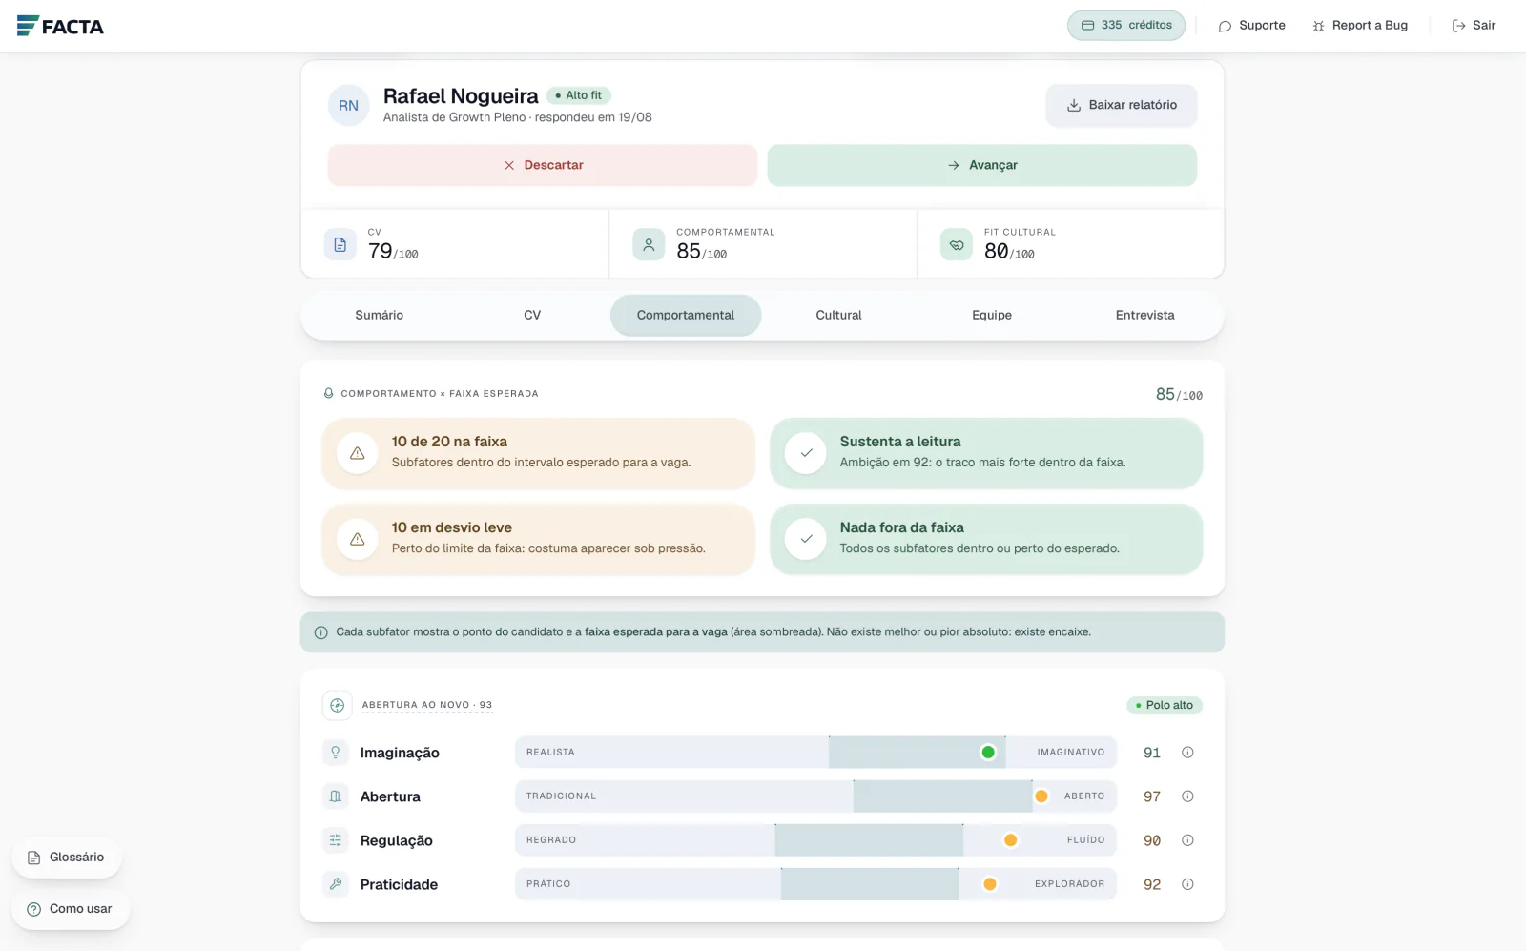
Task: Click the Regulação sliders icon
Action: click(336, 840)
